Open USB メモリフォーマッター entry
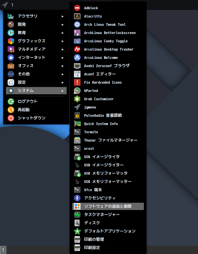This screenshot has width=198, height=254. tap(108, 182)
